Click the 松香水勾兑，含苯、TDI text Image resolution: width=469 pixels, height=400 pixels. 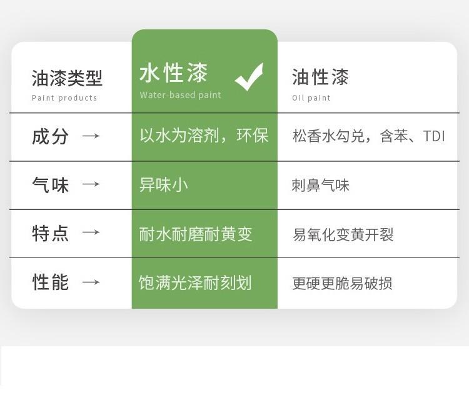[x=368, y=136]
